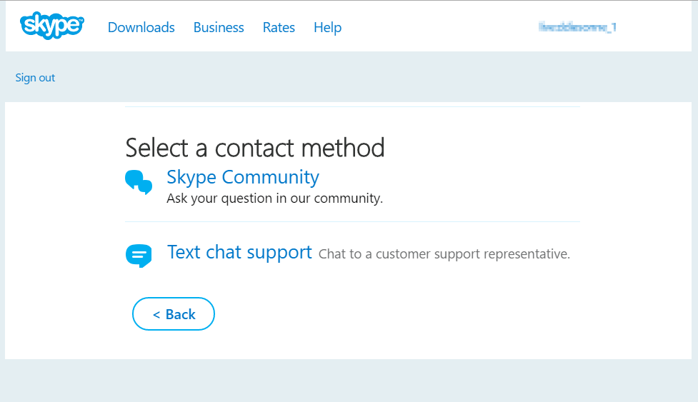Screen dimensions: 698x402
Task: Sign out of the Skype account
Action: [35, 78]
